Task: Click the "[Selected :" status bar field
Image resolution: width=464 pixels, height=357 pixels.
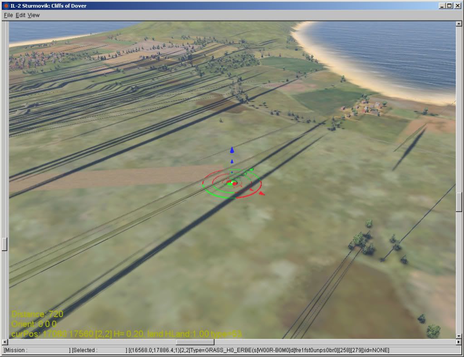Action: 99,350
